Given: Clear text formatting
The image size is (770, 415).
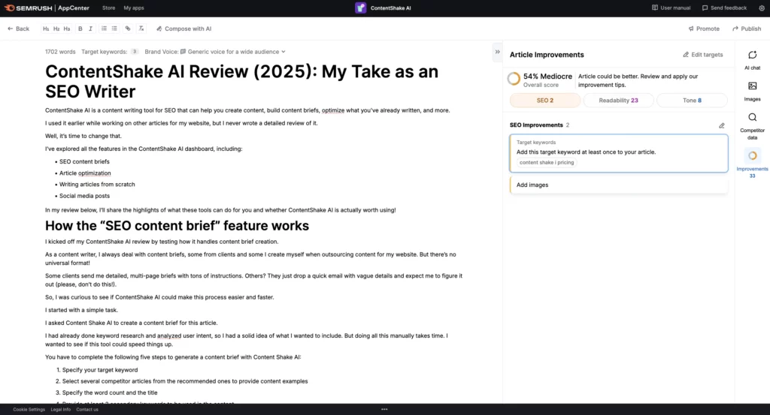Looking at the screenshot, I should click(141, 29).
